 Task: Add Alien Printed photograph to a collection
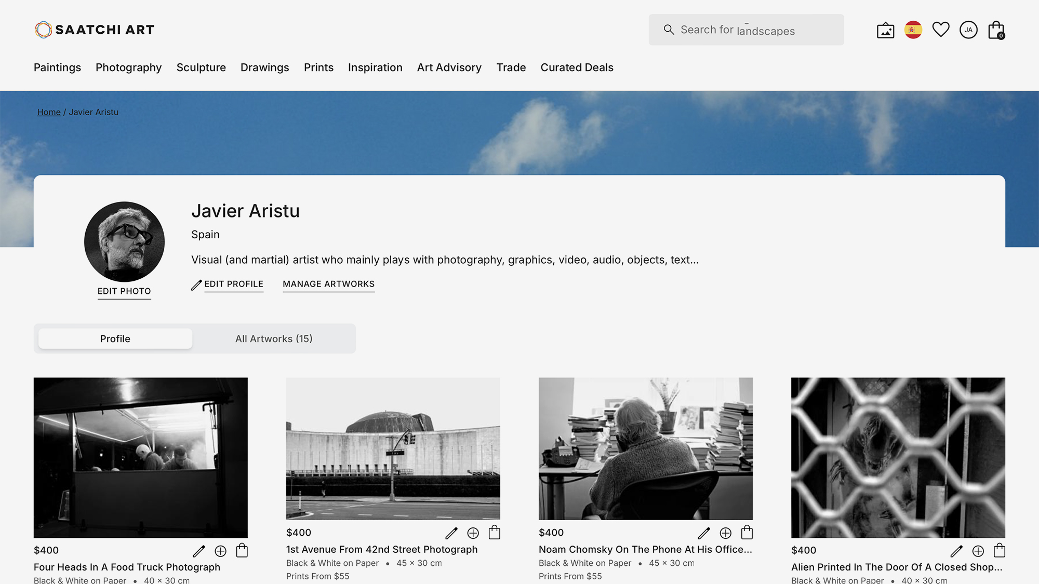click(978, 551)
